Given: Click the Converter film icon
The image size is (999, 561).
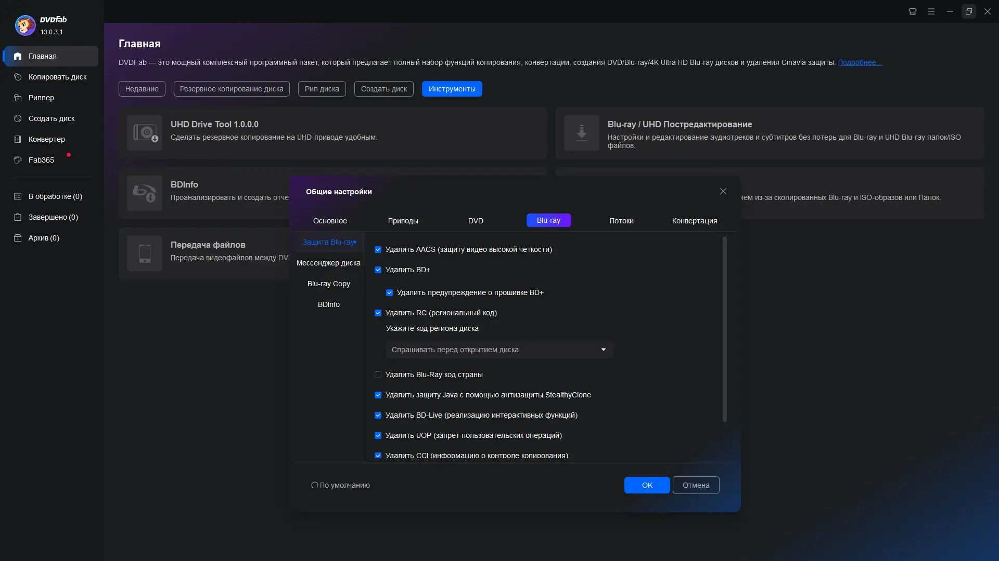Looking at the screenshot, I should tap(18, 139).
